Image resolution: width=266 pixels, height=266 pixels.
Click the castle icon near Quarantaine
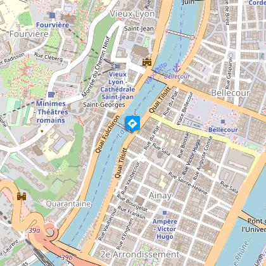tap(22, 196)
